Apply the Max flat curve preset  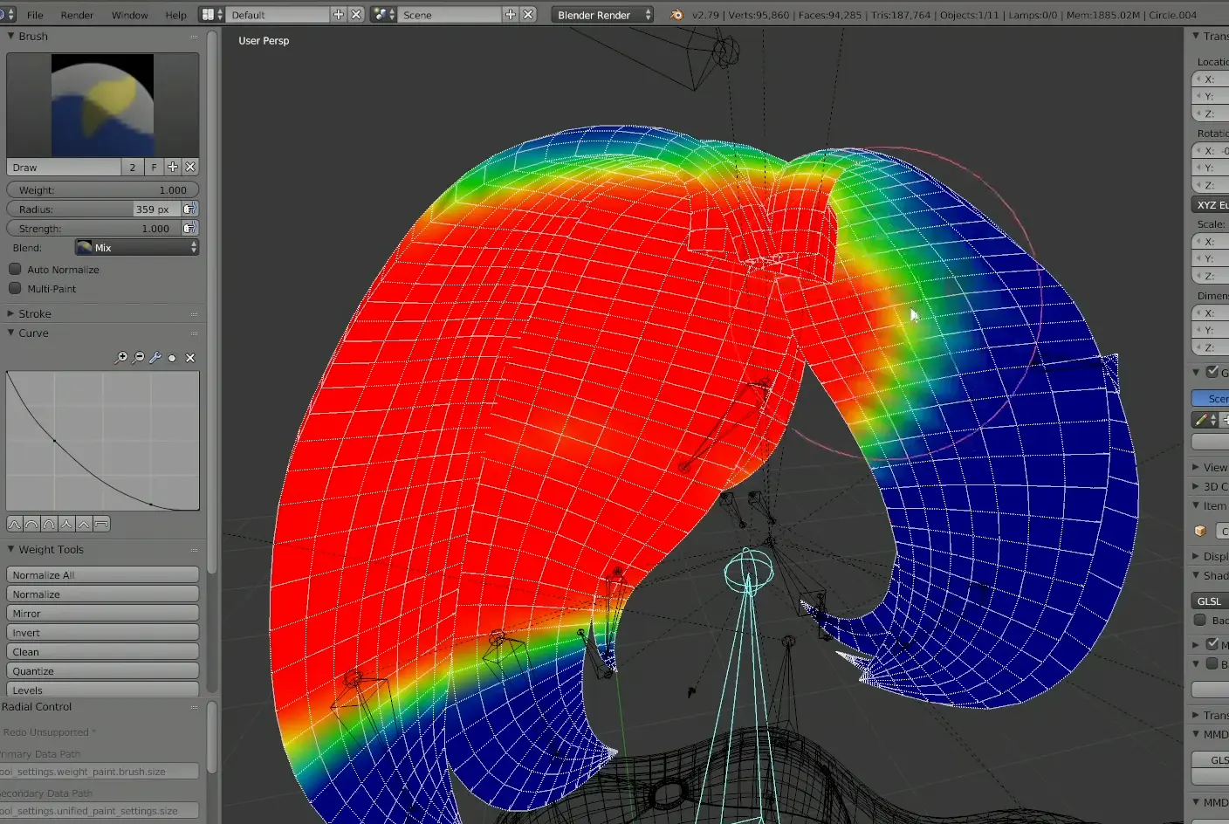click(101, 525)
